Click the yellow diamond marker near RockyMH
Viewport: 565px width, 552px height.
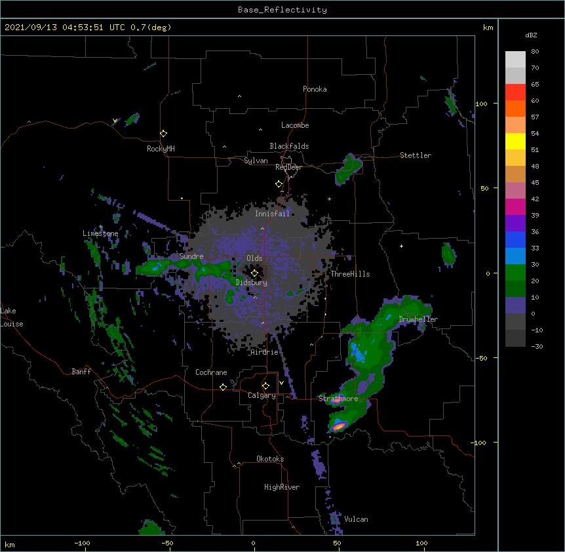click(163, 134)
